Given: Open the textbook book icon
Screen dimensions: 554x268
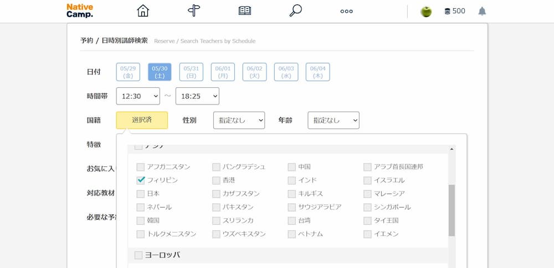Looking at the screenshot, I should pos(245,11).
